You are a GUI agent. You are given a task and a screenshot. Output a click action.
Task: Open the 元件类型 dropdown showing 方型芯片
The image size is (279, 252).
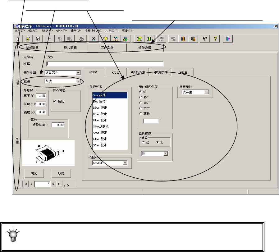[78, 73]
